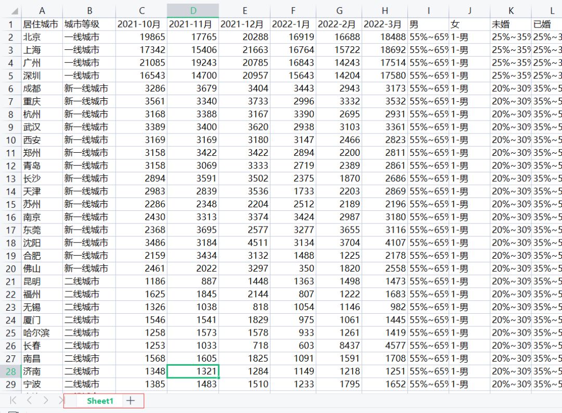Viewport: 562px width, 413px height.
Task: Select 哈尔滨 in the city column
Action: pyautogui.click(x=42, y=333)
